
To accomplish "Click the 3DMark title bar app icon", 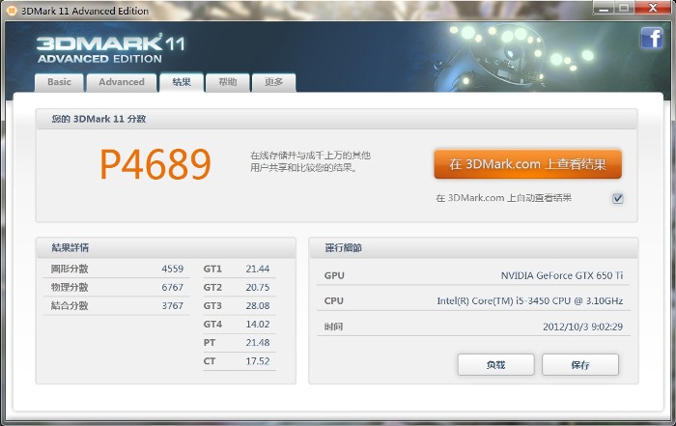I will pyautogui.click(x=12, y=11).
